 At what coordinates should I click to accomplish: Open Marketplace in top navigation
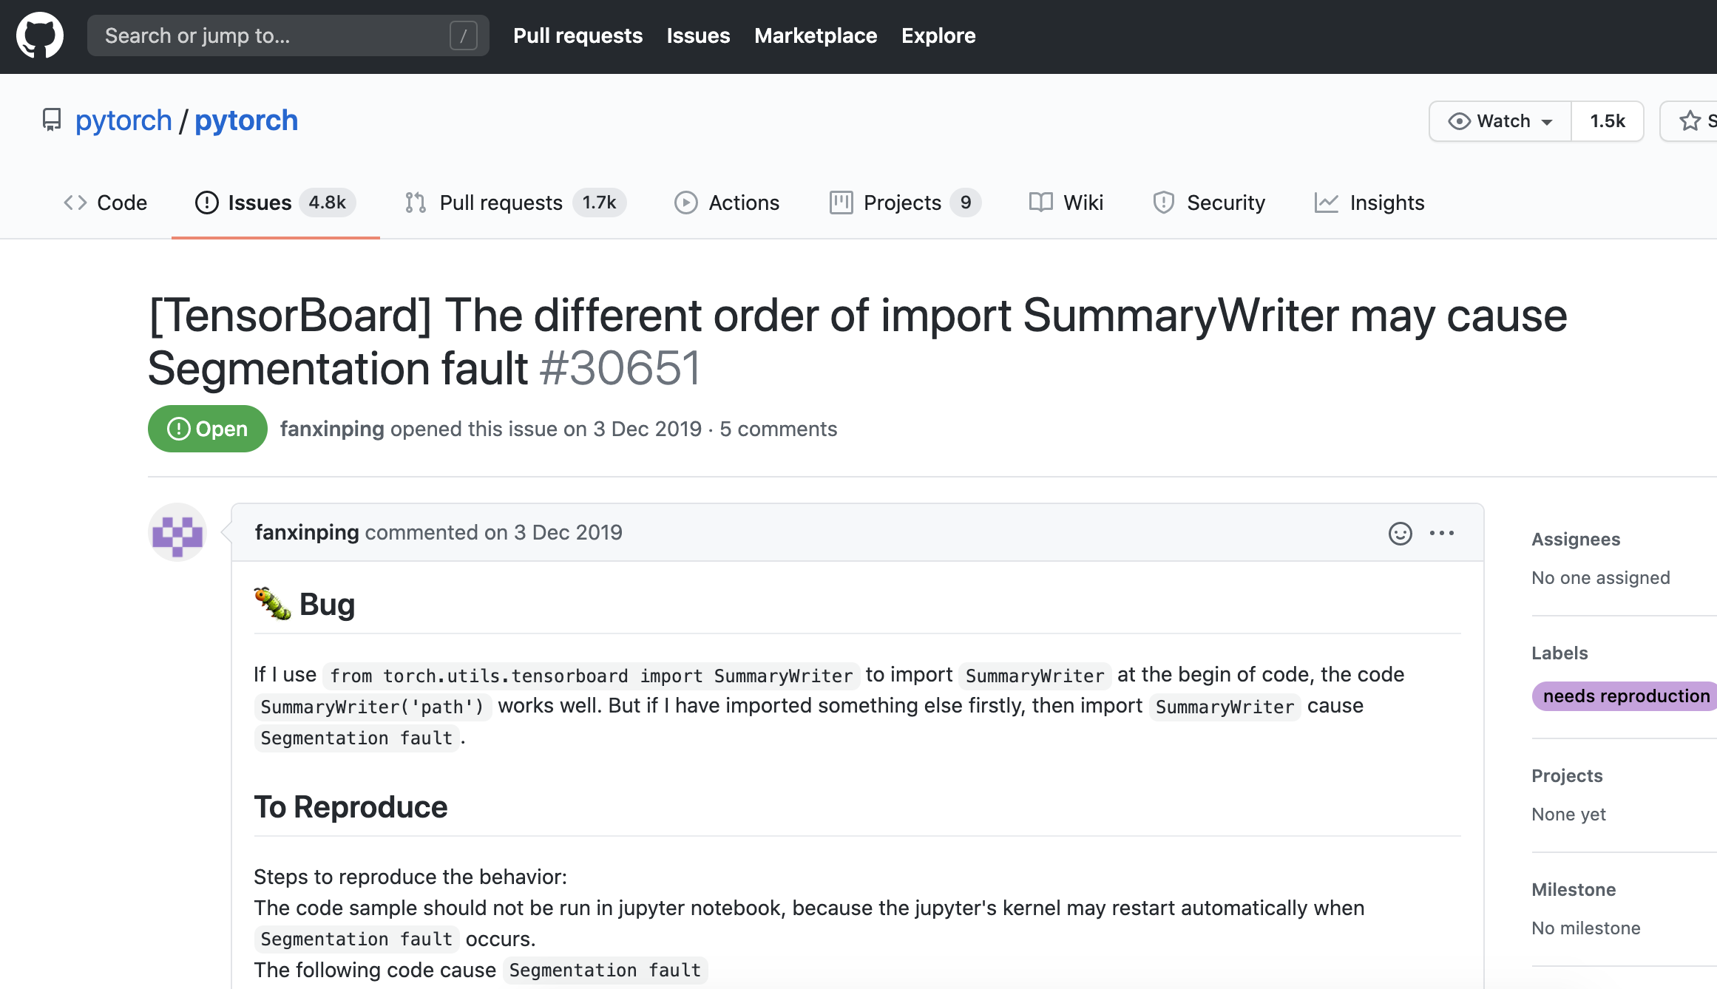point(815,35)
